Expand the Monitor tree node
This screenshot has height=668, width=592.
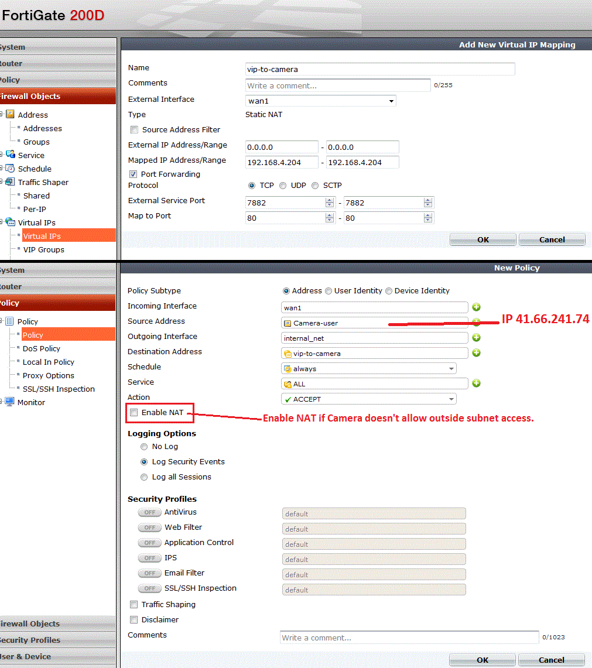pyautogui.click(x=2, y=401)
